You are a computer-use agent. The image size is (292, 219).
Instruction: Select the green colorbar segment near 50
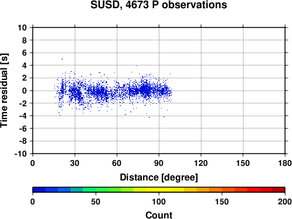(96, 189)
